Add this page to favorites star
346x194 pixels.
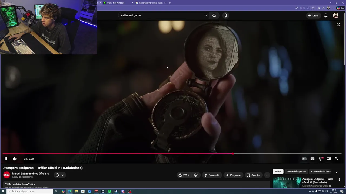[x=308, y=8]
